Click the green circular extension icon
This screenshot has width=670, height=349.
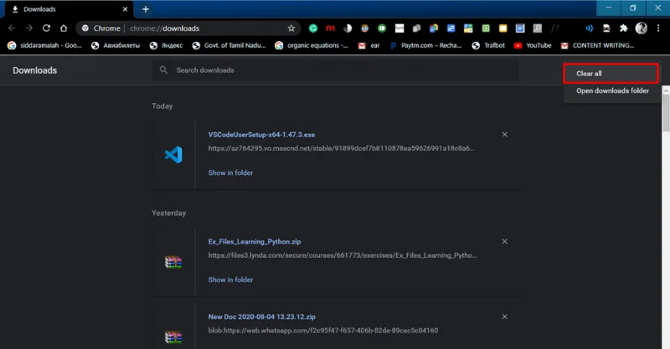(x=382, y=28)
